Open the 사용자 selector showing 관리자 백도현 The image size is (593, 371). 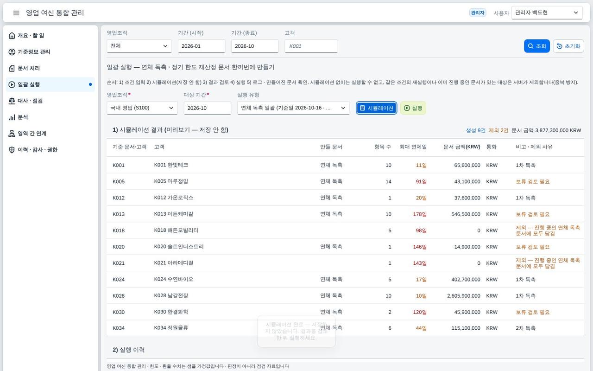tap(547, 13)
